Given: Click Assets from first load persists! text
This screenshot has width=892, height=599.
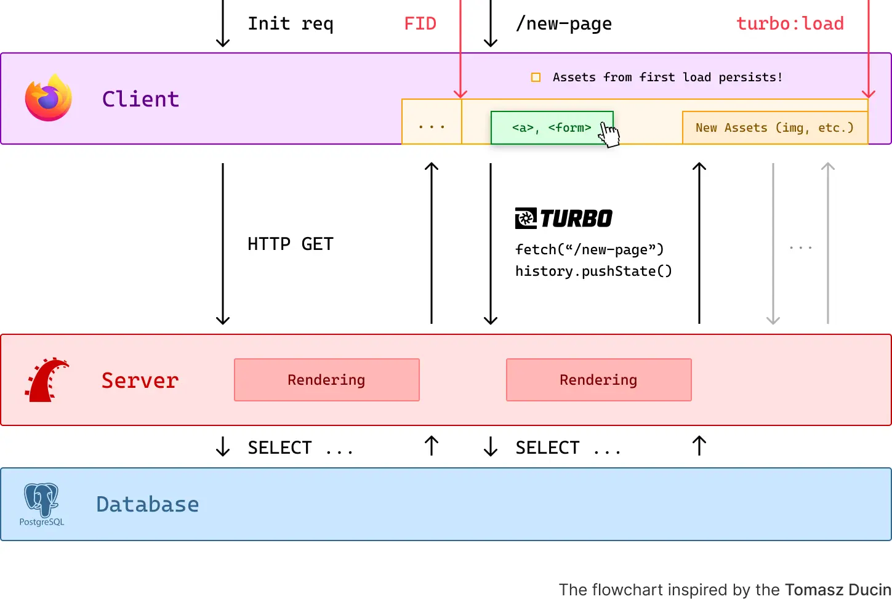Looking at the screenshot, I should pyautogui.click(x=668, y=77).
